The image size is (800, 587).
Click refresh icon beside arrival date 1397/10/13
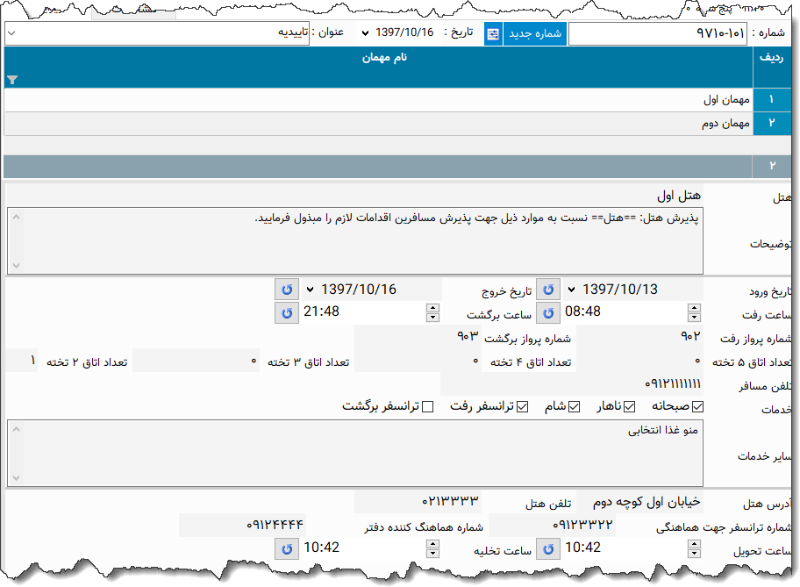point(548,289)
